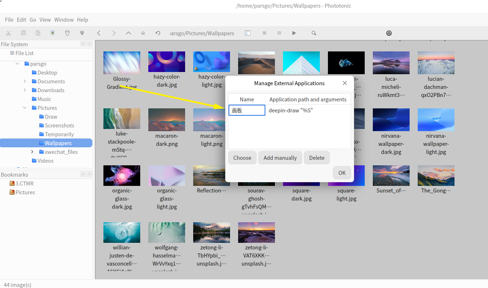This screenshot has width=488, height=288.
Task: Expand the Documents folder in tree
Action: [x=25, y=81]
